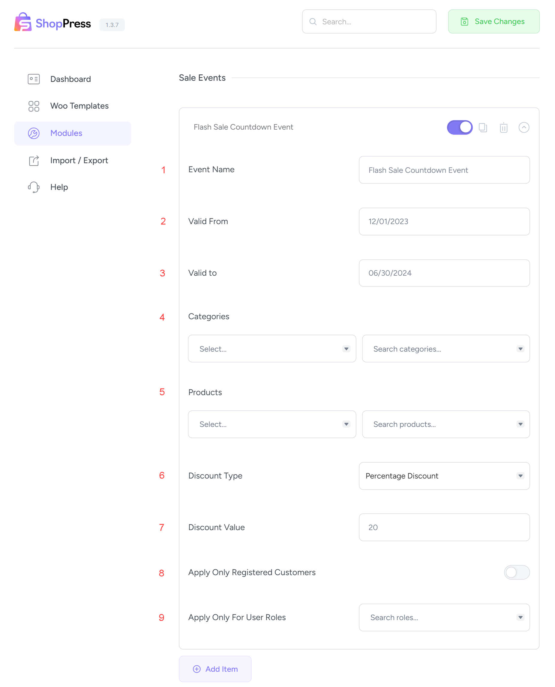
Task: Click the duplicate event icon
Action: point(483,127)
